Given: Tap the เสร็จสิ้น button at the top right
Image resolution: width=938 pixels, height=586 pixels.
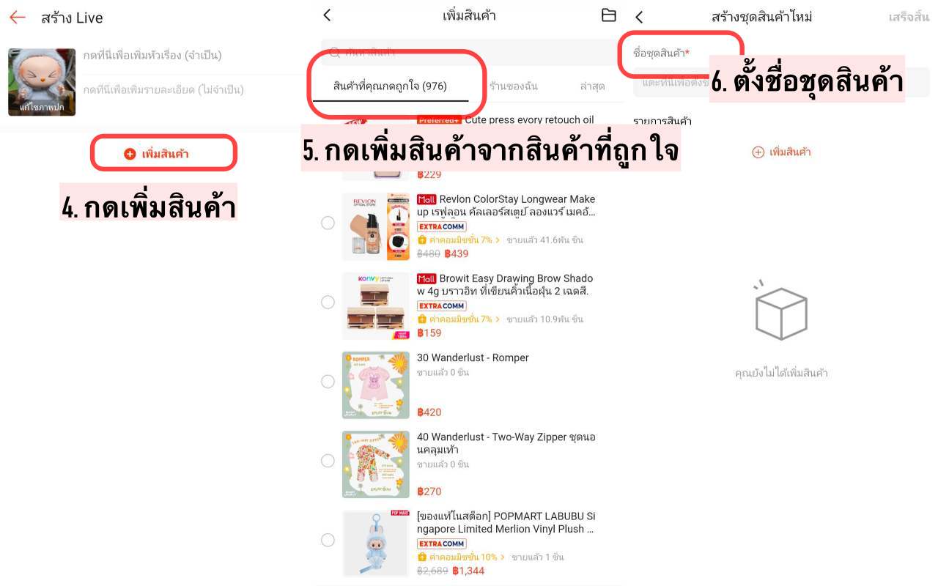Looking at the screenshot, I should [x=909, y=16].
